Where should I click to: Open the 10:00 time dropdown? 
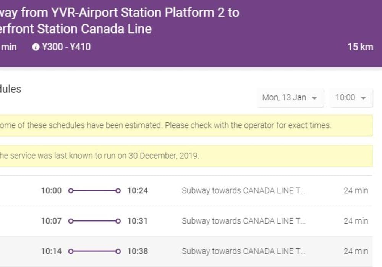[351, 98]
